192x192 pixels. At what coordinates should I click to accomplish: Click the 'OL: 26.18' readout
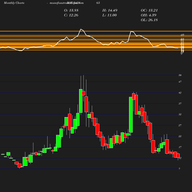(x=149, y=20)
